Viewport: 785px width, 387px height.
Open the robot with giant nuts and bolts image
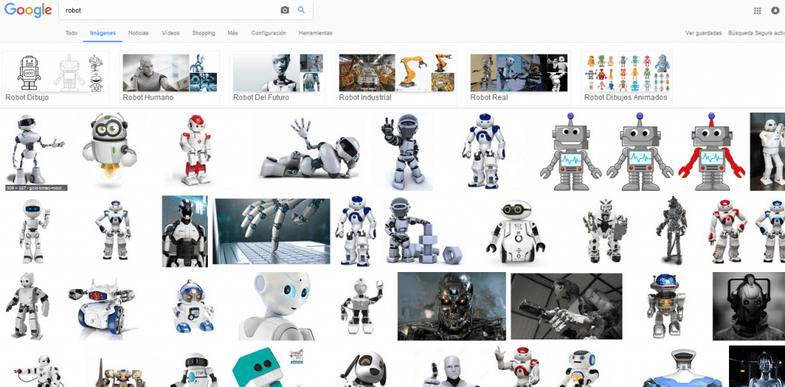[x=423, y=231]
